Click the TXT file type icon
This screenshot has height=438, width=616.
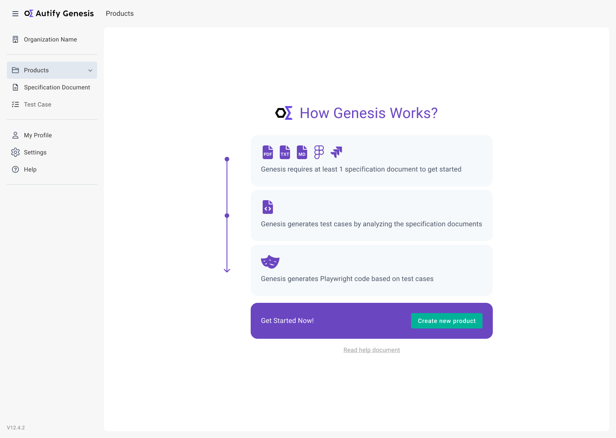point(285,152)
